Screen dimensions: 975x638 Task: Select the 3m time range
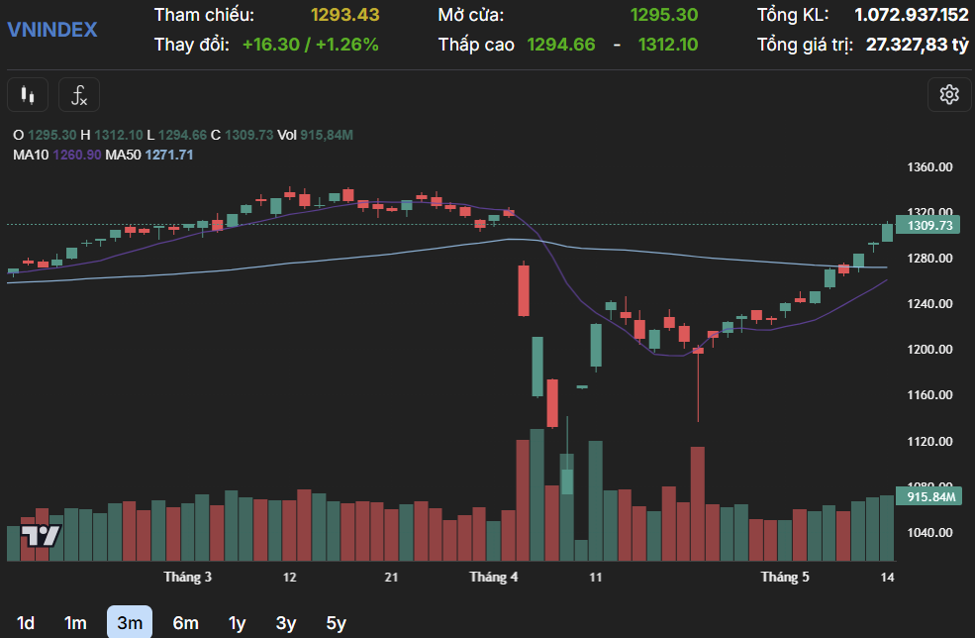click(130, 622)
